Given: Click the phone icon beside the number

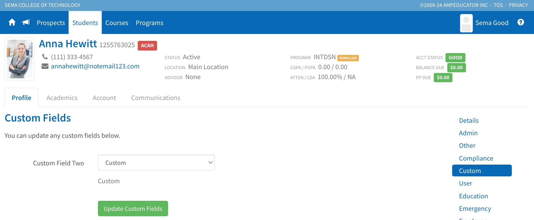Looking at the screenshot, I should (45, 56).
